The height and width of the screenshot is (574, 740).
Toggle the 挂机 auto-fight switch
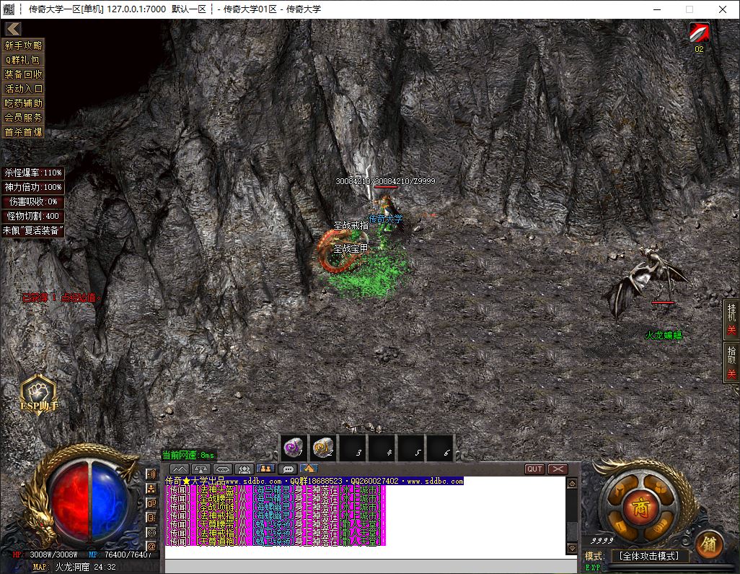pyautogui.click(x=731, y=319)
